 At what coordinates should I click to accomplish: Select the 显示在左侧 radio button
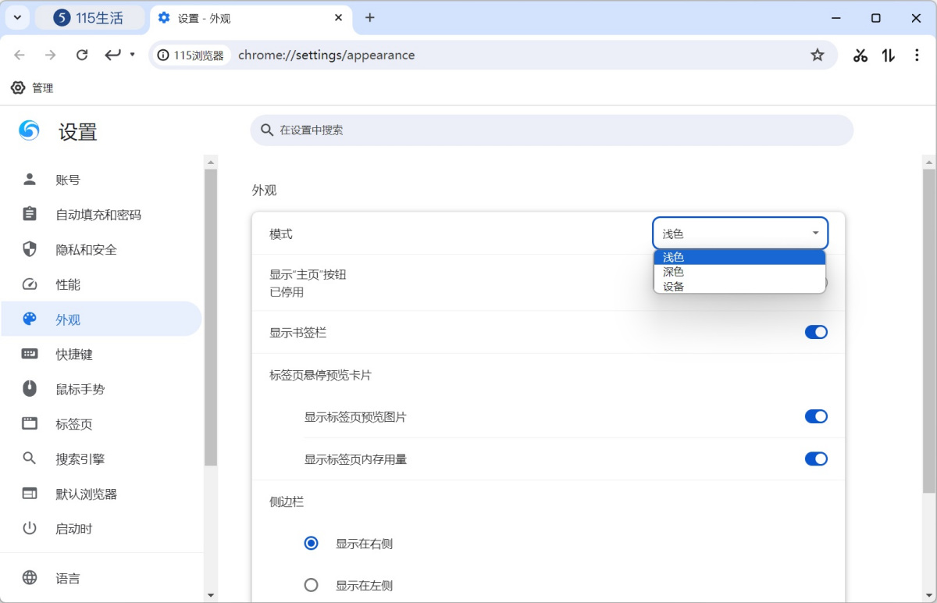point(312,585)
